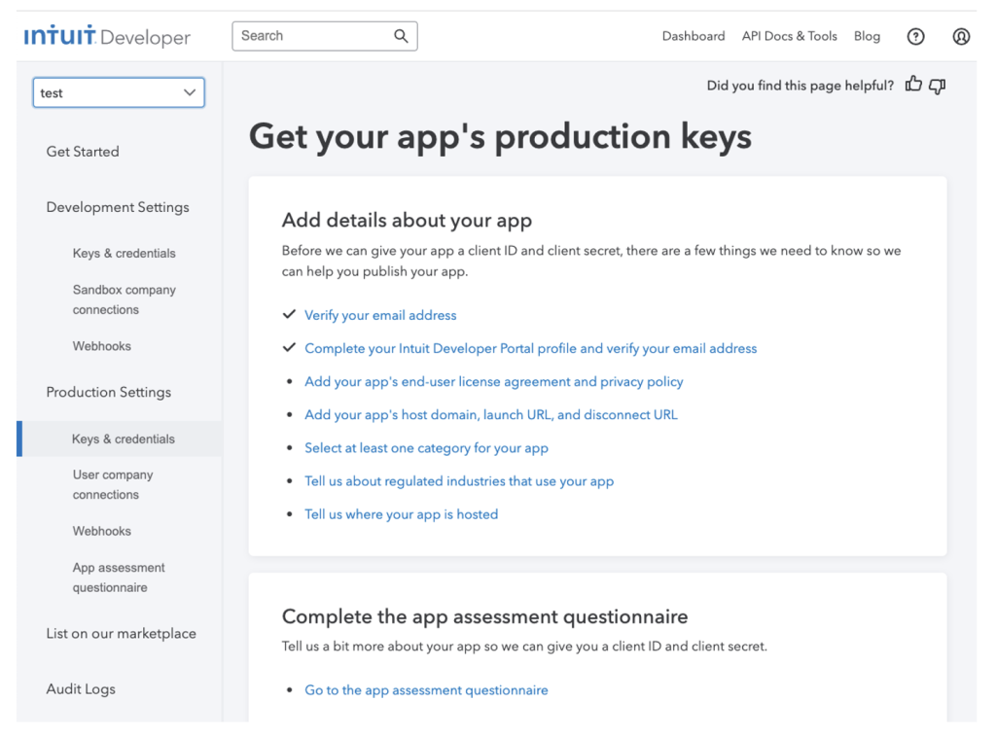This screenshot has height=737, width=996.
Task: Open the Blog link in header
Action: point(867,36)
